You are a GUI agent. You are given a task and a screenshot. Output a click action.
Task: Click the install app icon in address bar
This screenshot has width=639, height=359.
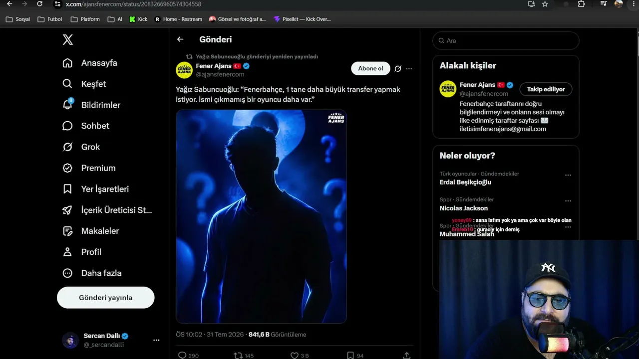click(531, 4)
